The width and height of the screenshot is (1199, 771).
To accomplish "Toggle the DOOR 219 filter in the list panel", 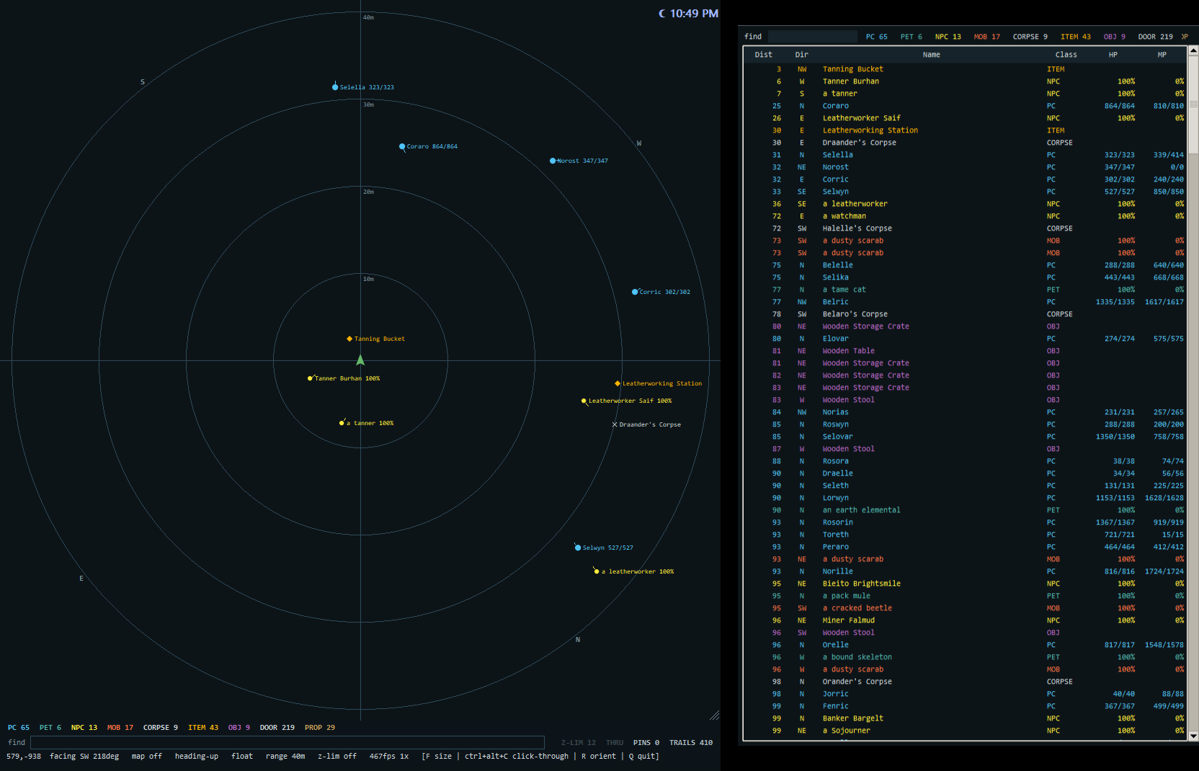I will 1155,37.
